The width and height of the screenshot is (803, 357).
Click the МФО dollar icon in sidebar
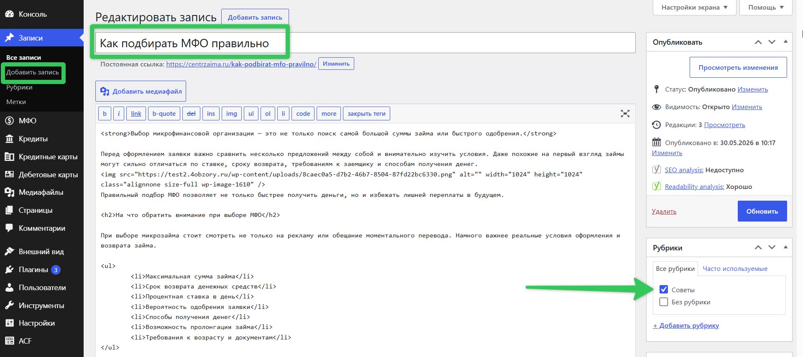pyautogui.click(x=9, y=120)
